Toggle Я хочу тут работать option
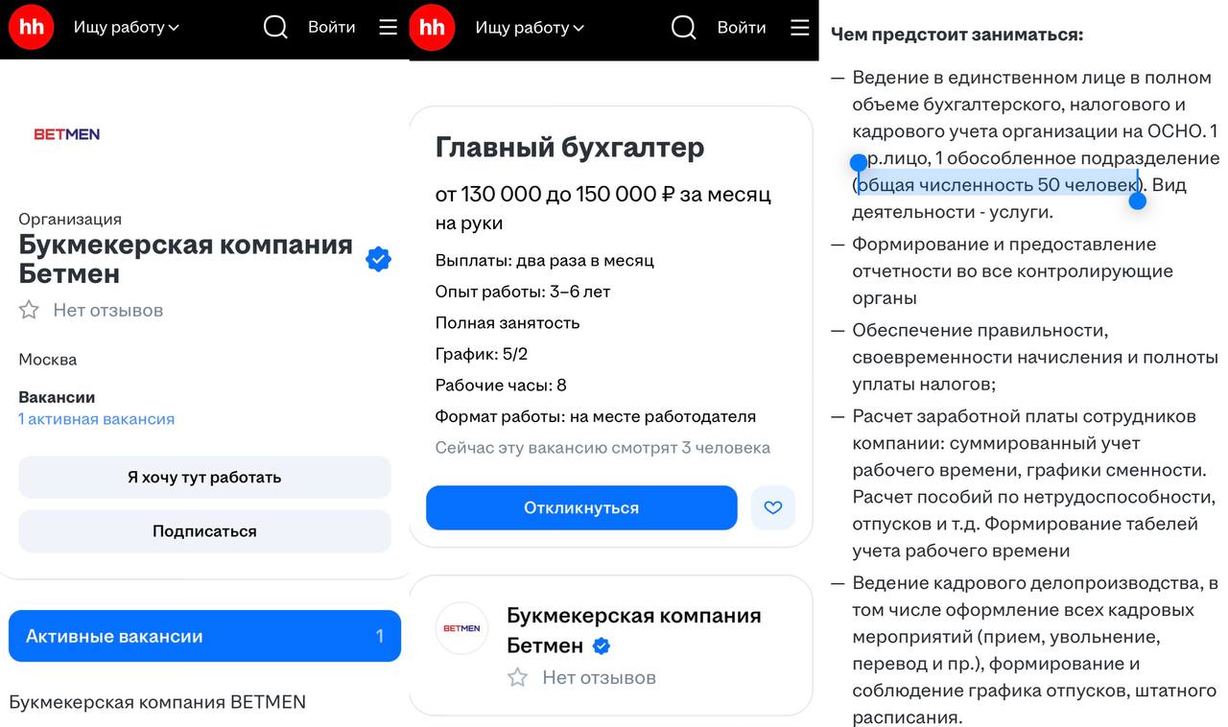Screen dimensions: 1228x727 pos(204,477)
